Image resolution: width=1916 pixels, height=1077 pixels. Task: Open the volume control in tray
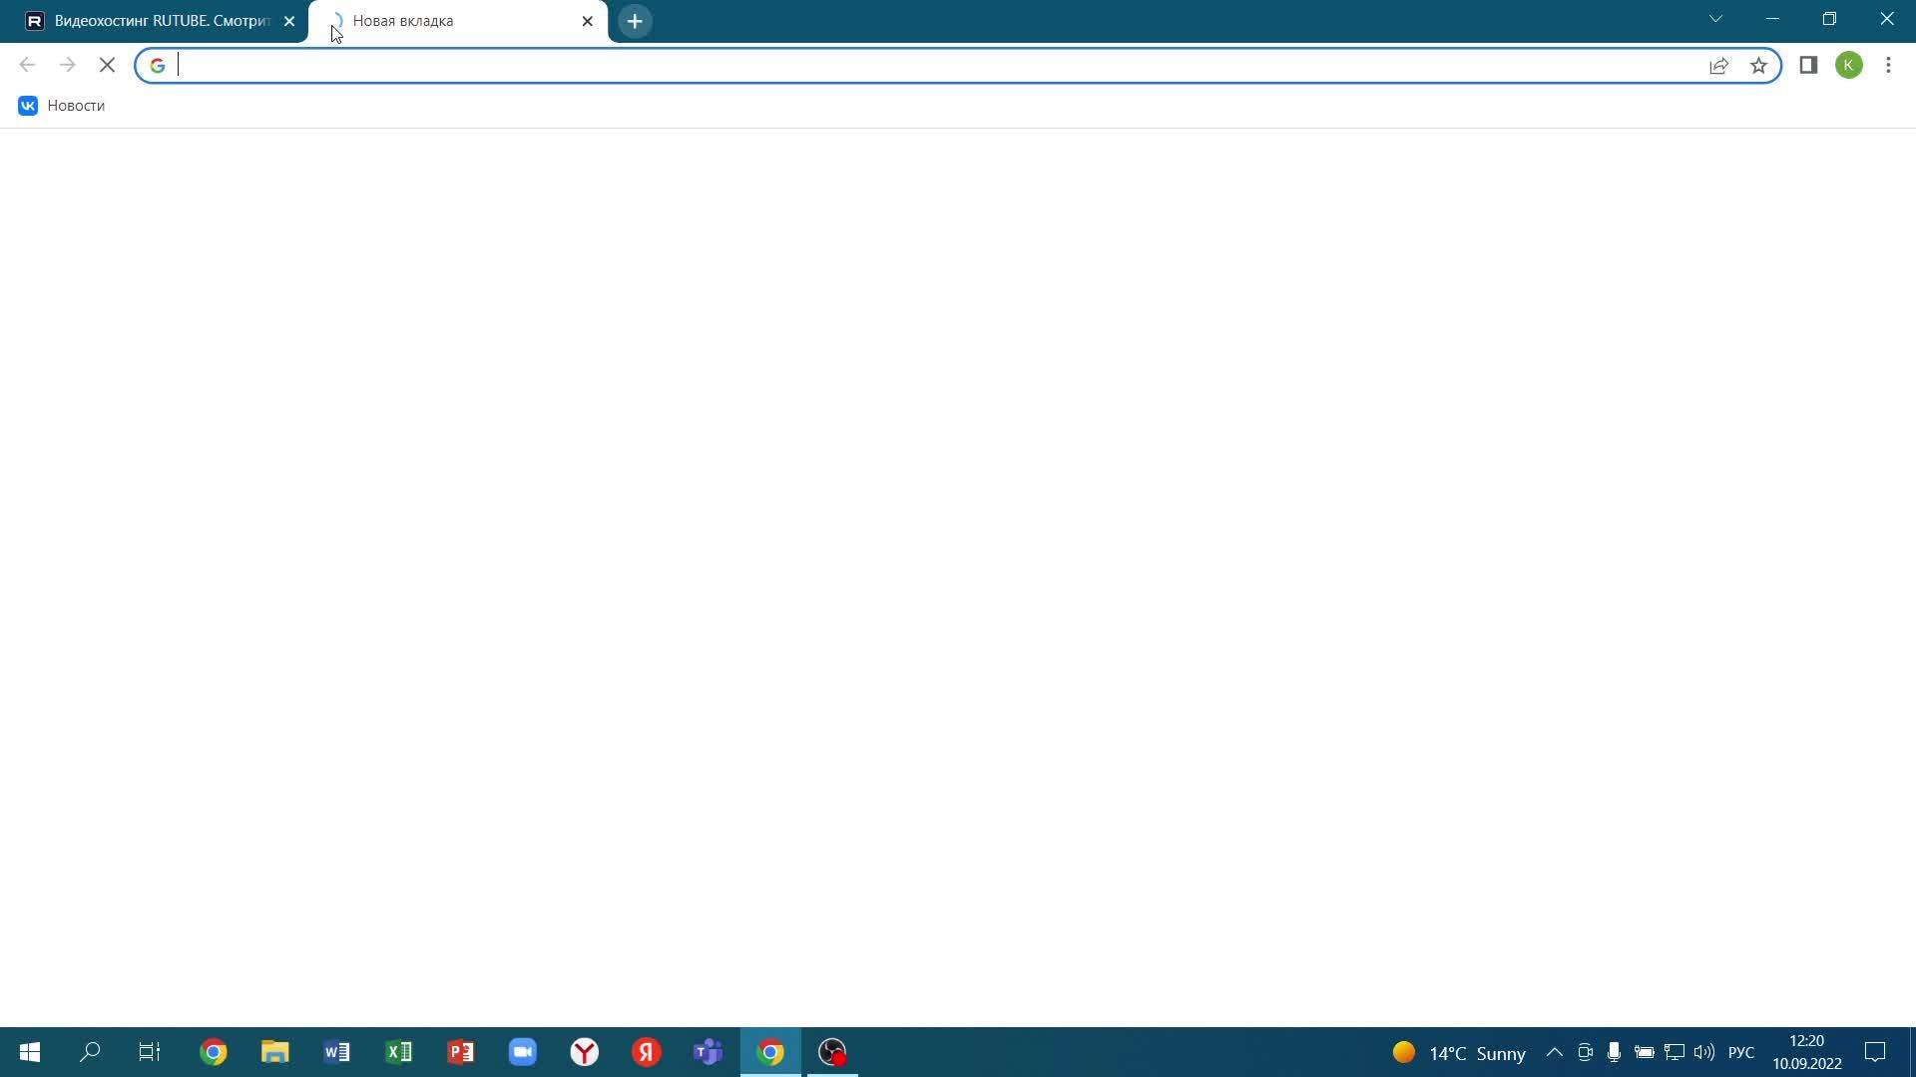[1703, 1052]
